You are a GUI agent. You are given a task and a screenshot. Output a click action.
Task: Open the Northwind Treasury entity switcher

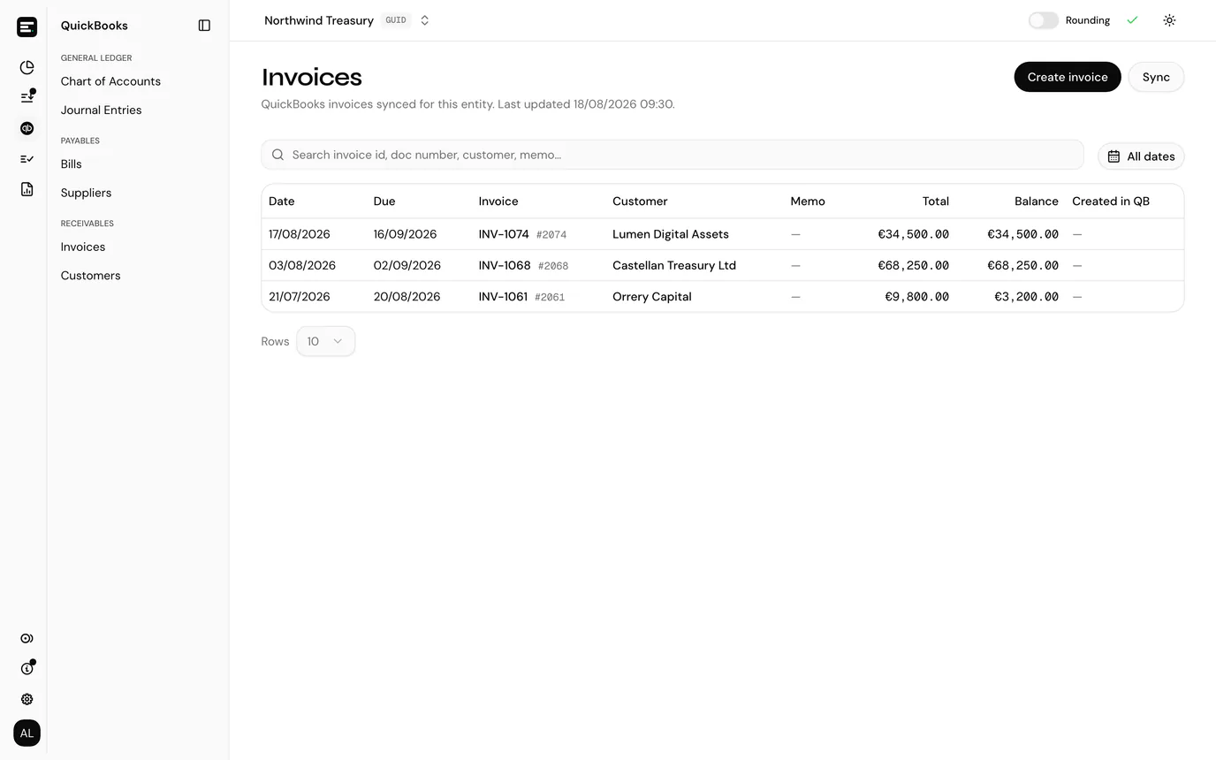(x=347, y=20)
